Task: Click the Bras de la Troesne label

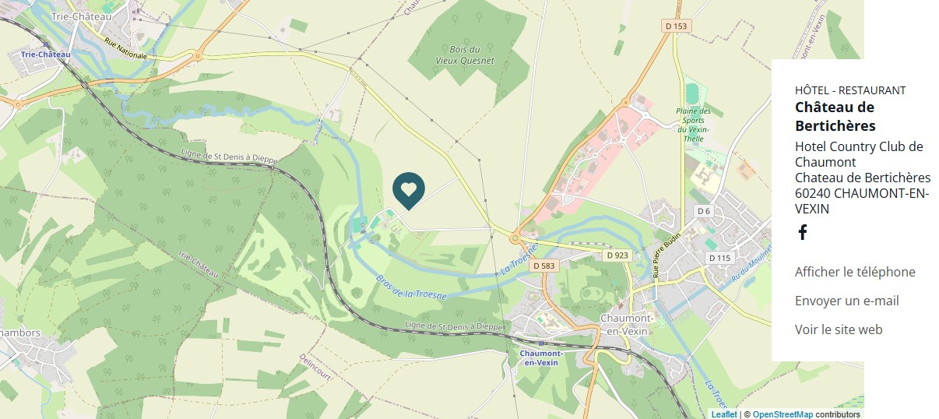Action: (x=411, y=287)
